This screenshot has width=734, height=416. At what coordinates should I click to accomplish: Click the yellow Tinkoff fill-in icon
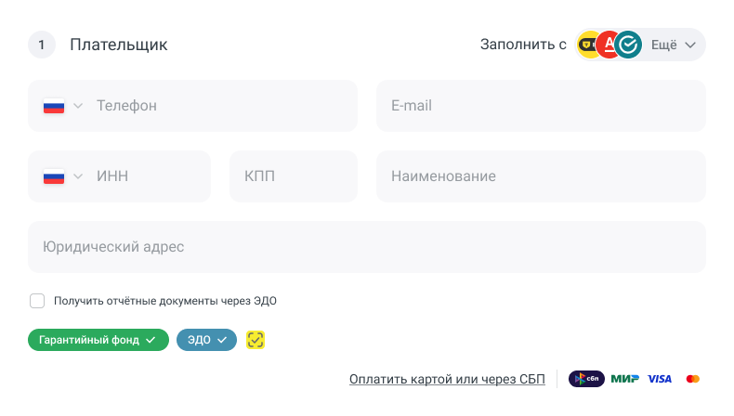click(589, 45)
